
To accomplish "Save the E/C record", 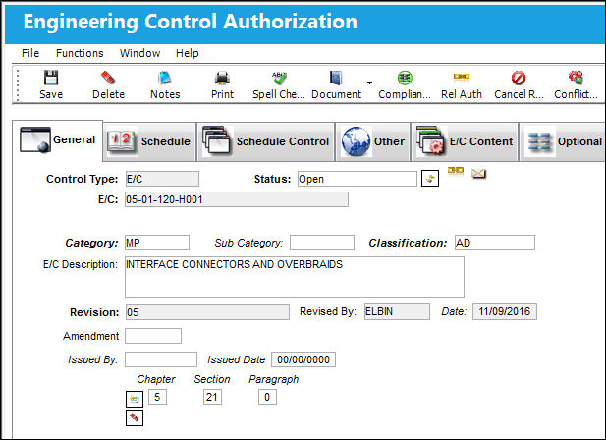I will tap(51, 84).
